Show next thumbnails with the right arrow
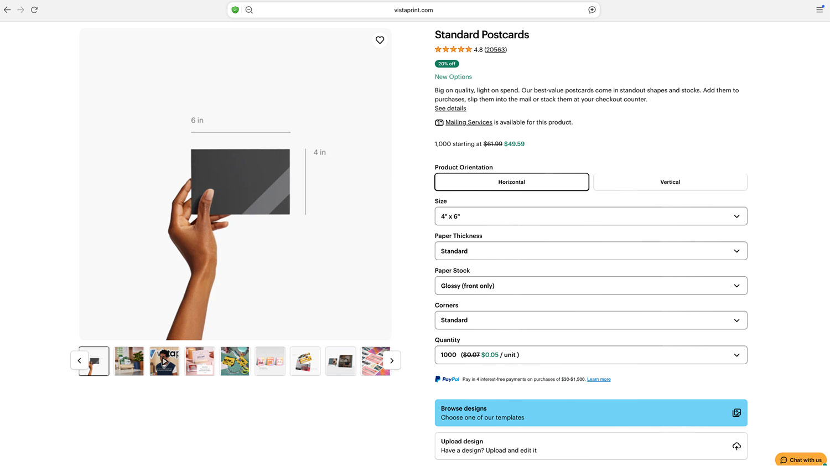This screenshot has height=466, width=830. click(x=392, y=361)
